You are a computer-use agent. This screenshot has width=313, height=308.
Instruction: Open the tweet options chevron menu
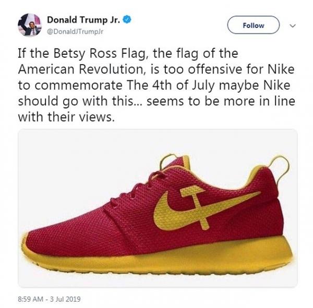(x=292, y=26)
